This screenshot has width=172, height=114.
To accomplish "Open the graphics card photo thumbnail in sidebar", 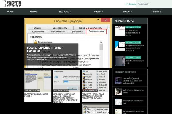I will [118, 91].
